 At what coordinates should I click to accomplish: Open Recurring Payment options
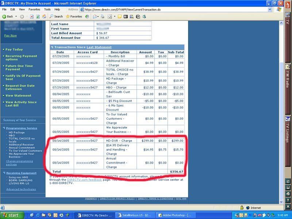21,58
